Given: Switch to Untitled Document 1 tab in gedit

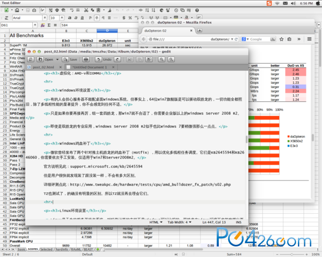Looking at the screenshot, I should coord(89,67).
